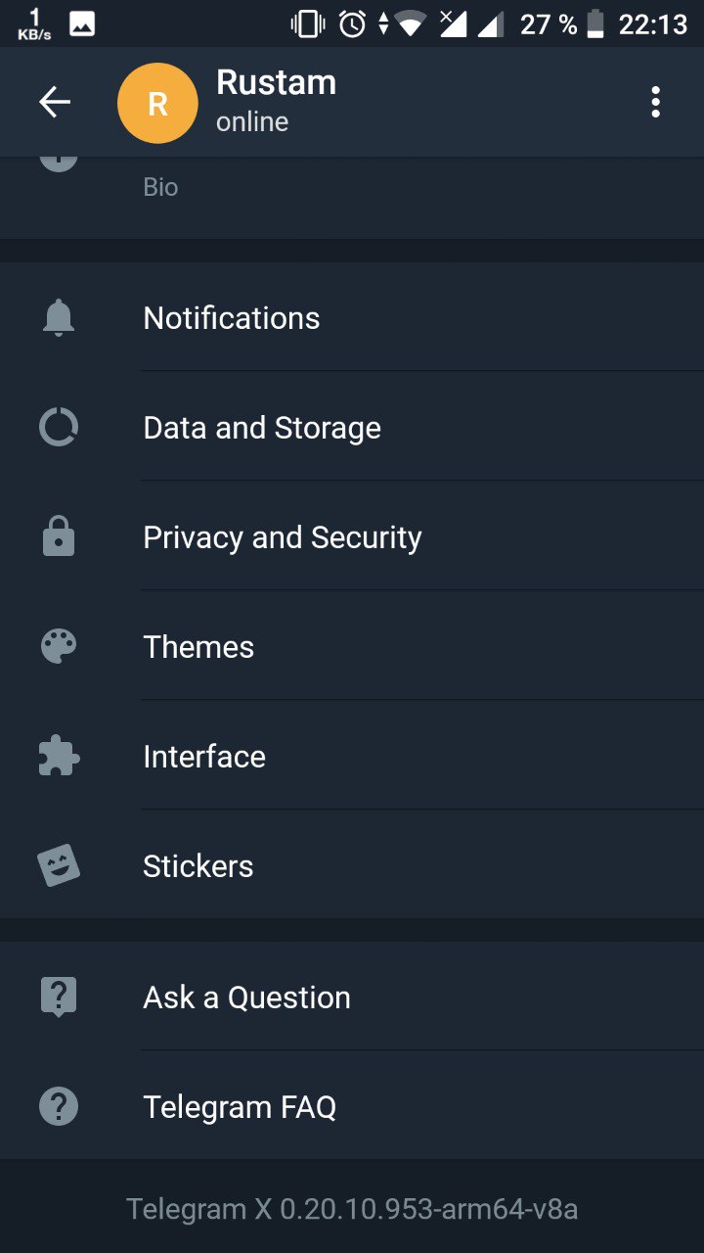The image size is (704, 1253).
Task: Tap the back arrow icon
Action: (x=55, y=102)
